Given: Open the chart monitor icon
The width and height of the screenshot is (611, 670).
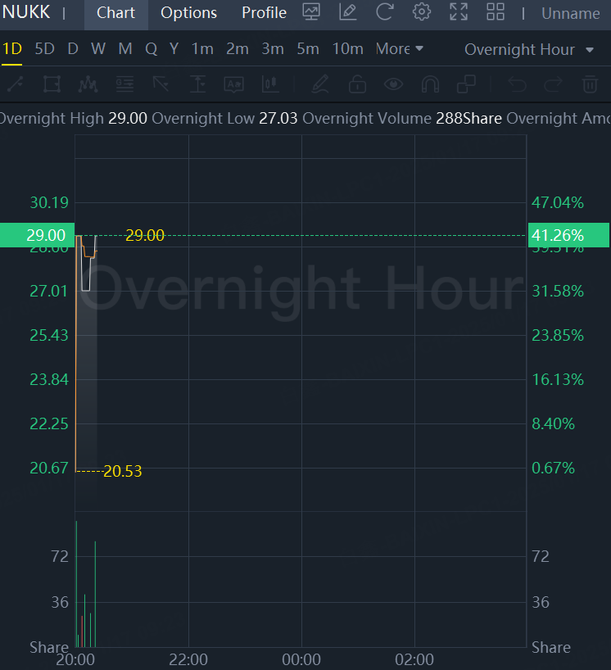Looking at the screenshot, I should (311, 12).
